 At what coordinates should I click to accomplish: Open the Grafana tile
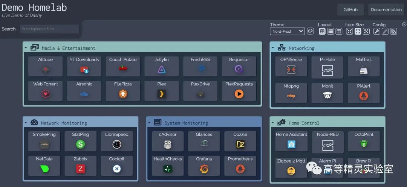click(x=204, y=166)
